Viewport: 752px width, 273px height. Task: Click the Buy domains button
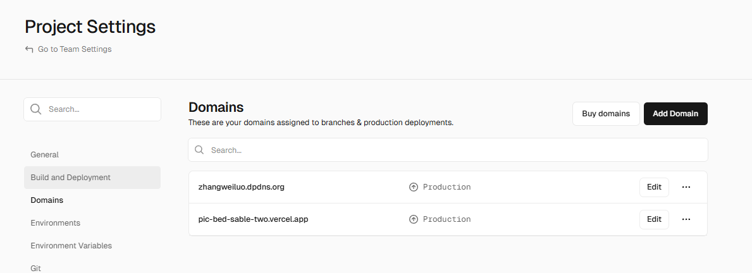pos(606,114)
